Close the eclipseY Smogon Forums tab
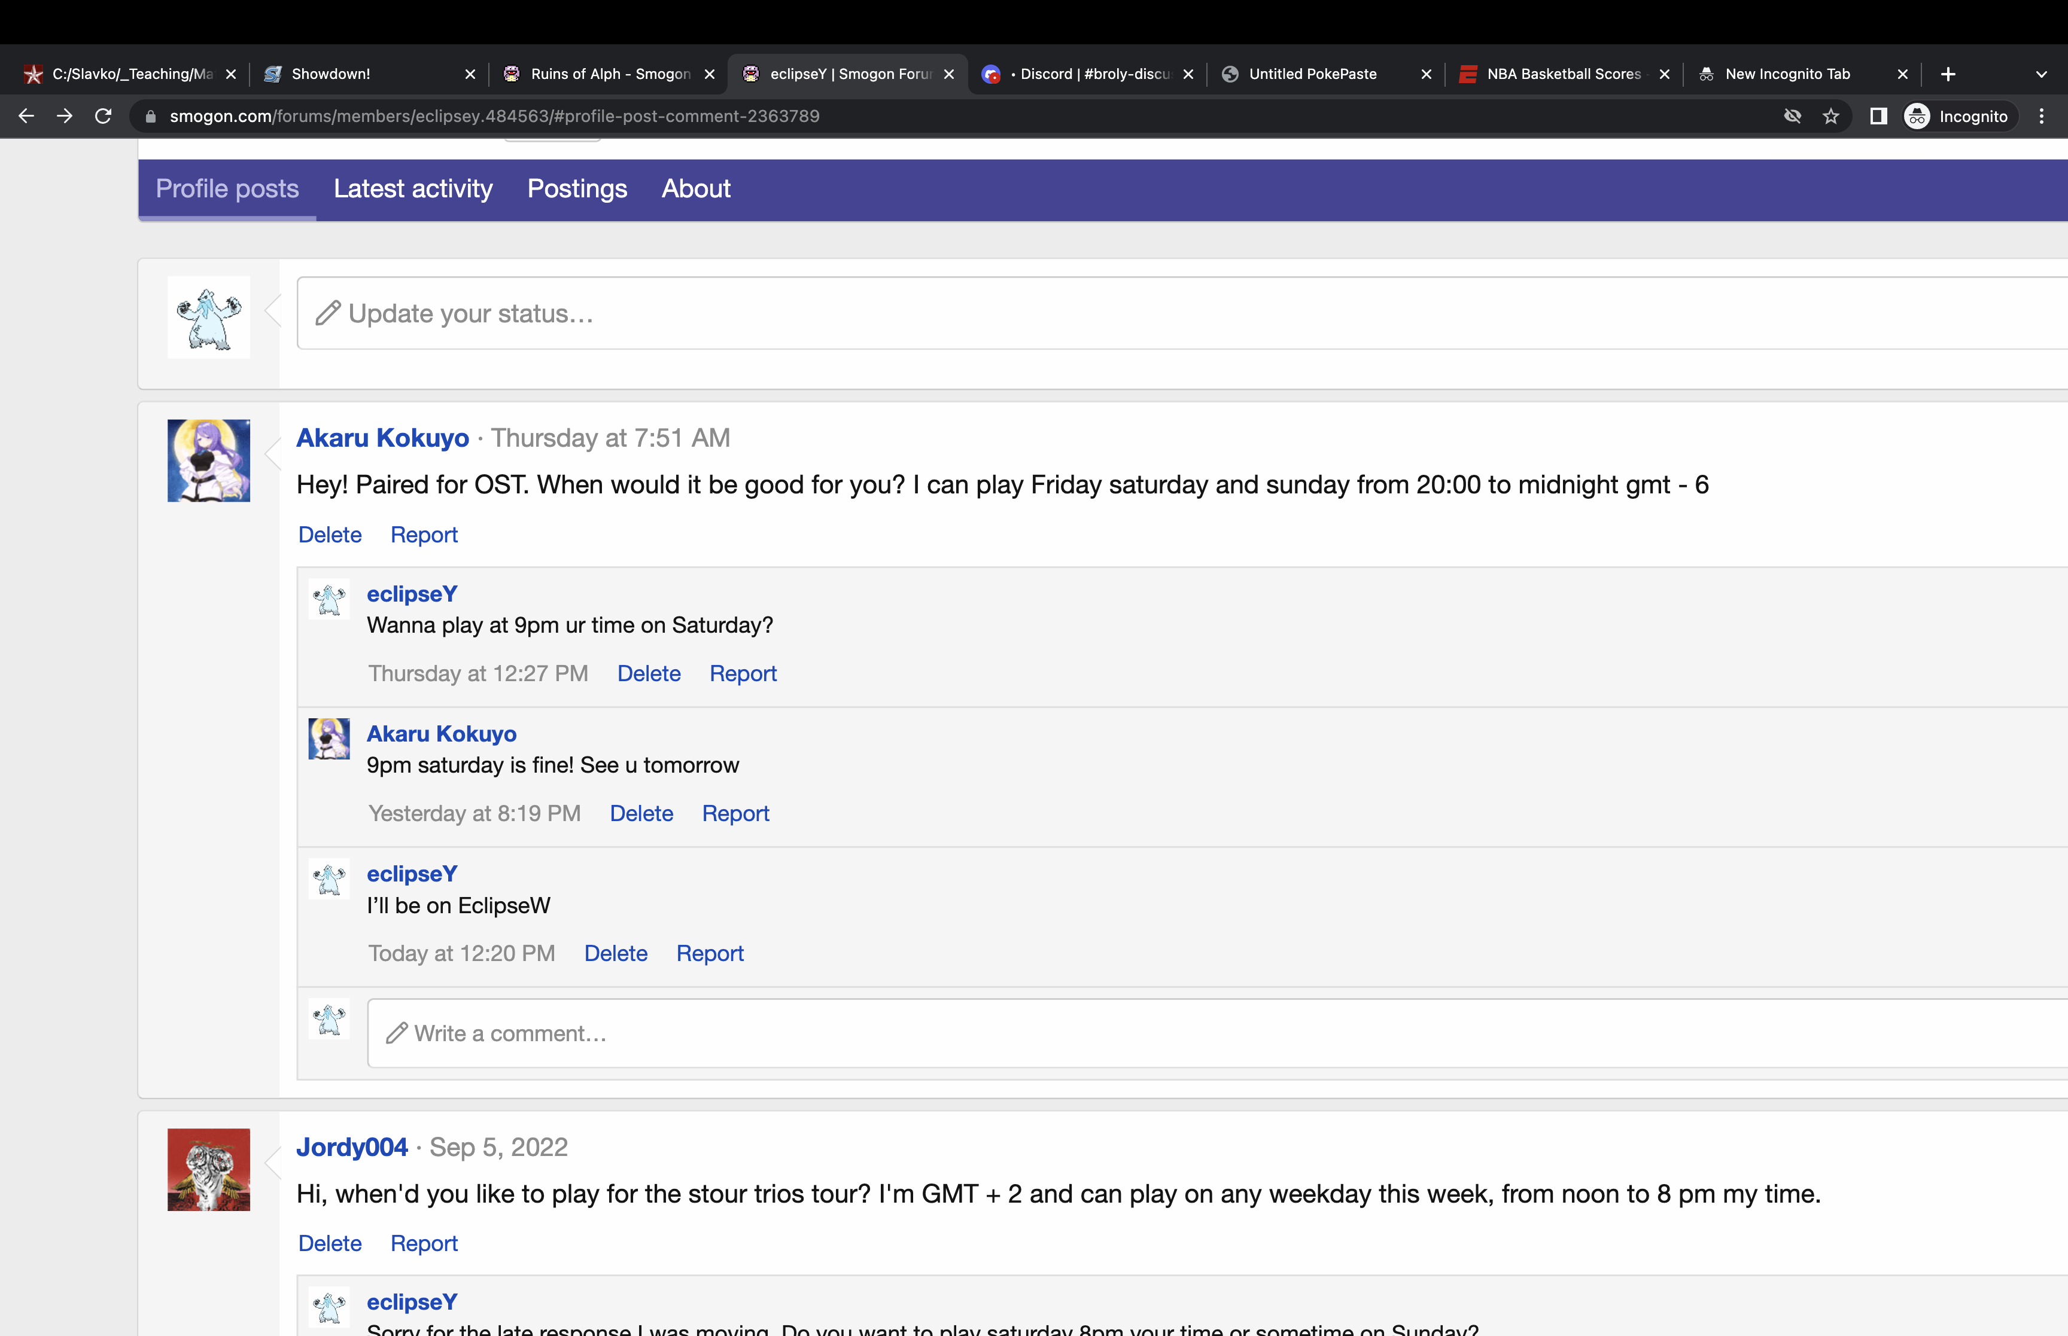 pyautogui.click(x=948, y=75)
